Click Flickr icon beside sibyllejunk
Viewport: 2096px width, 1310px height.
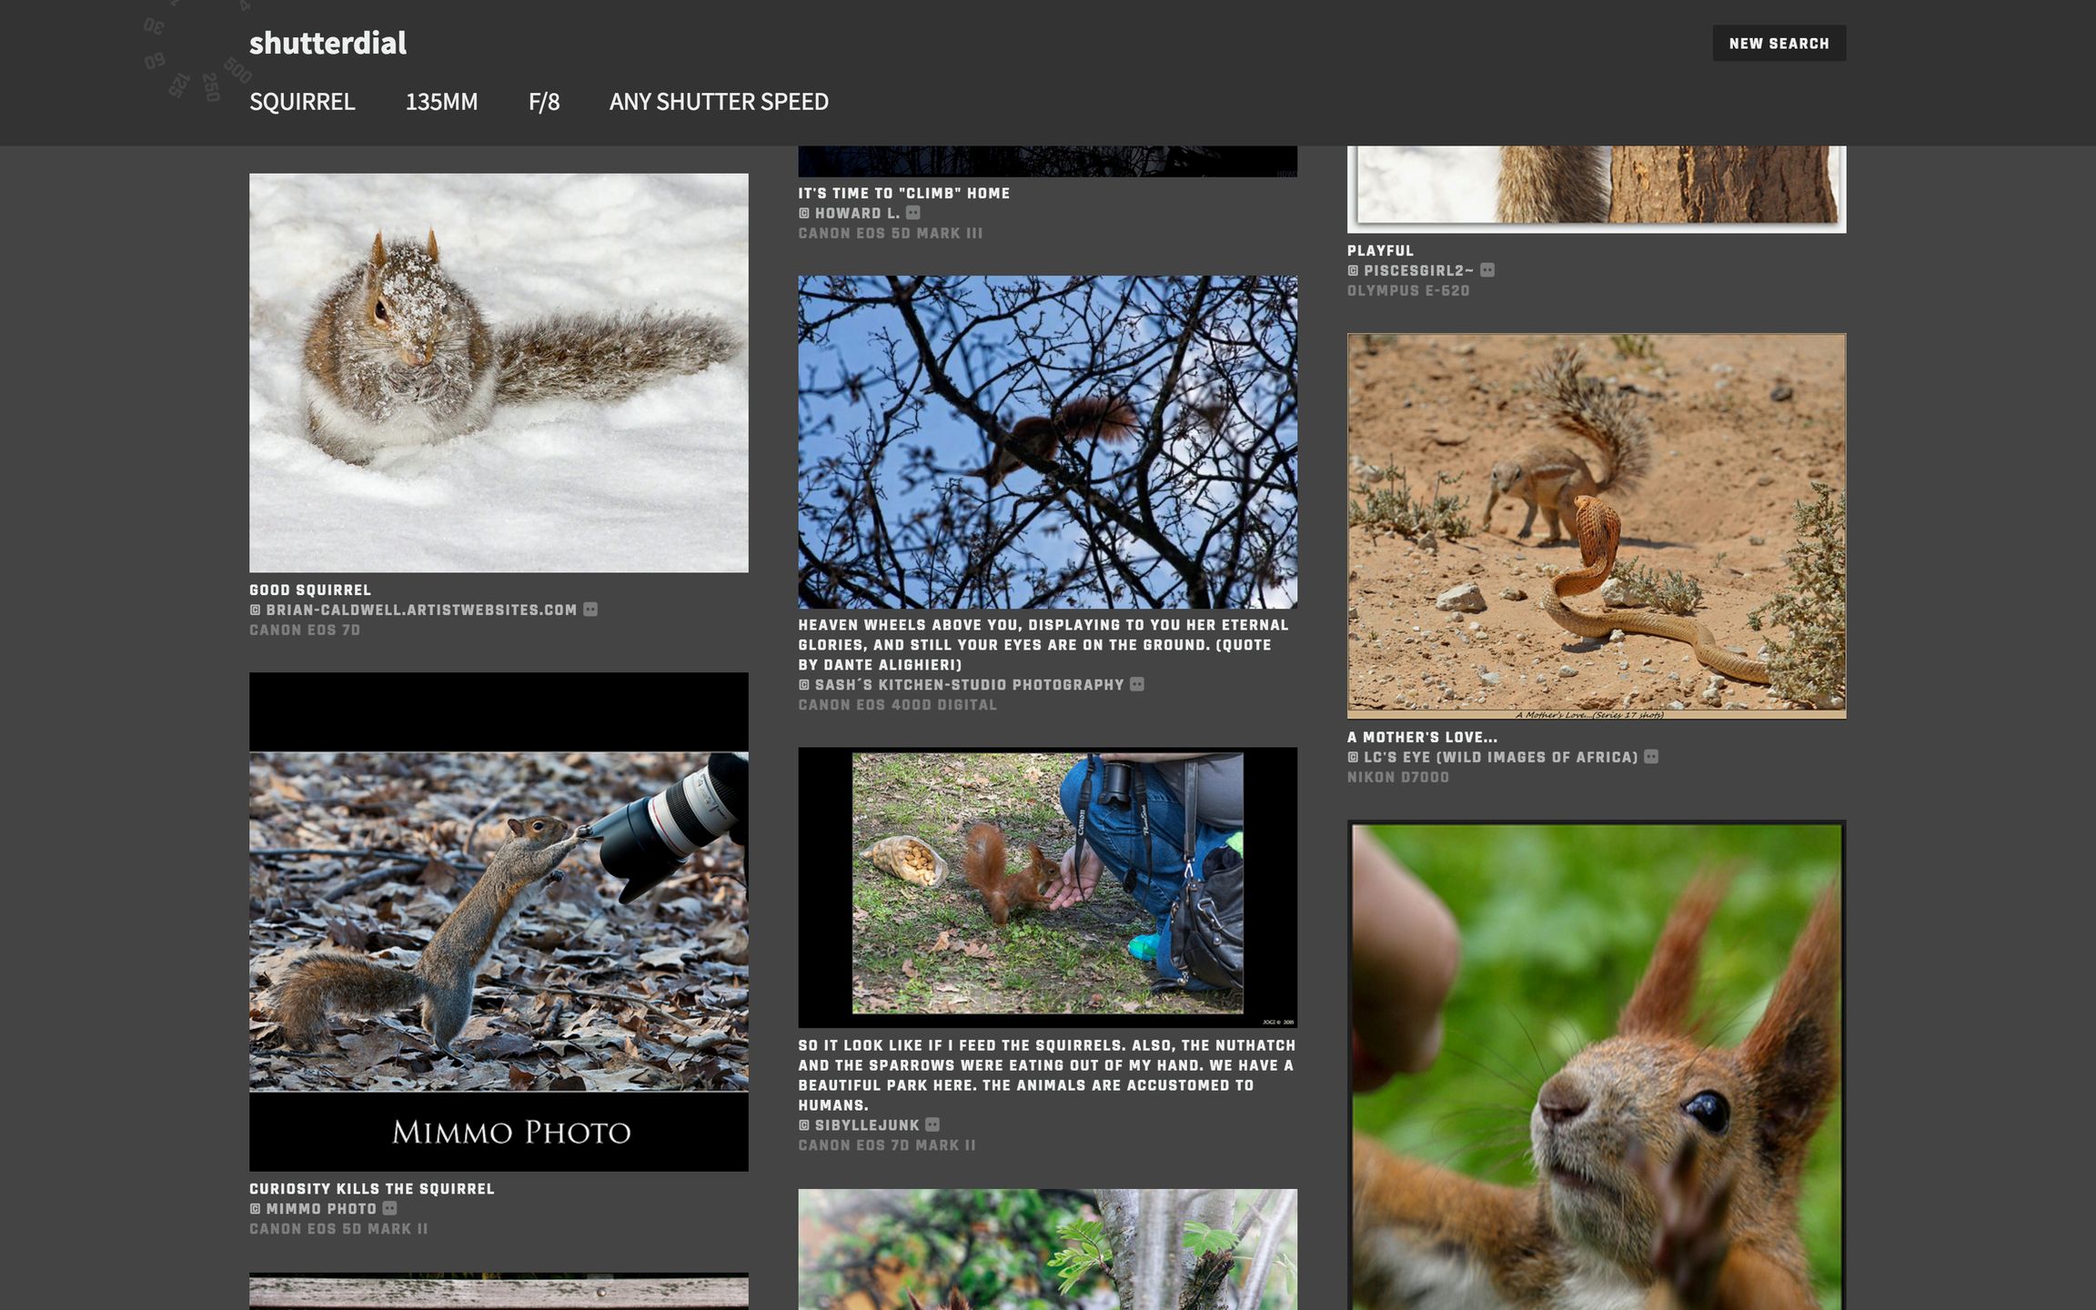tap(932, 1125)
